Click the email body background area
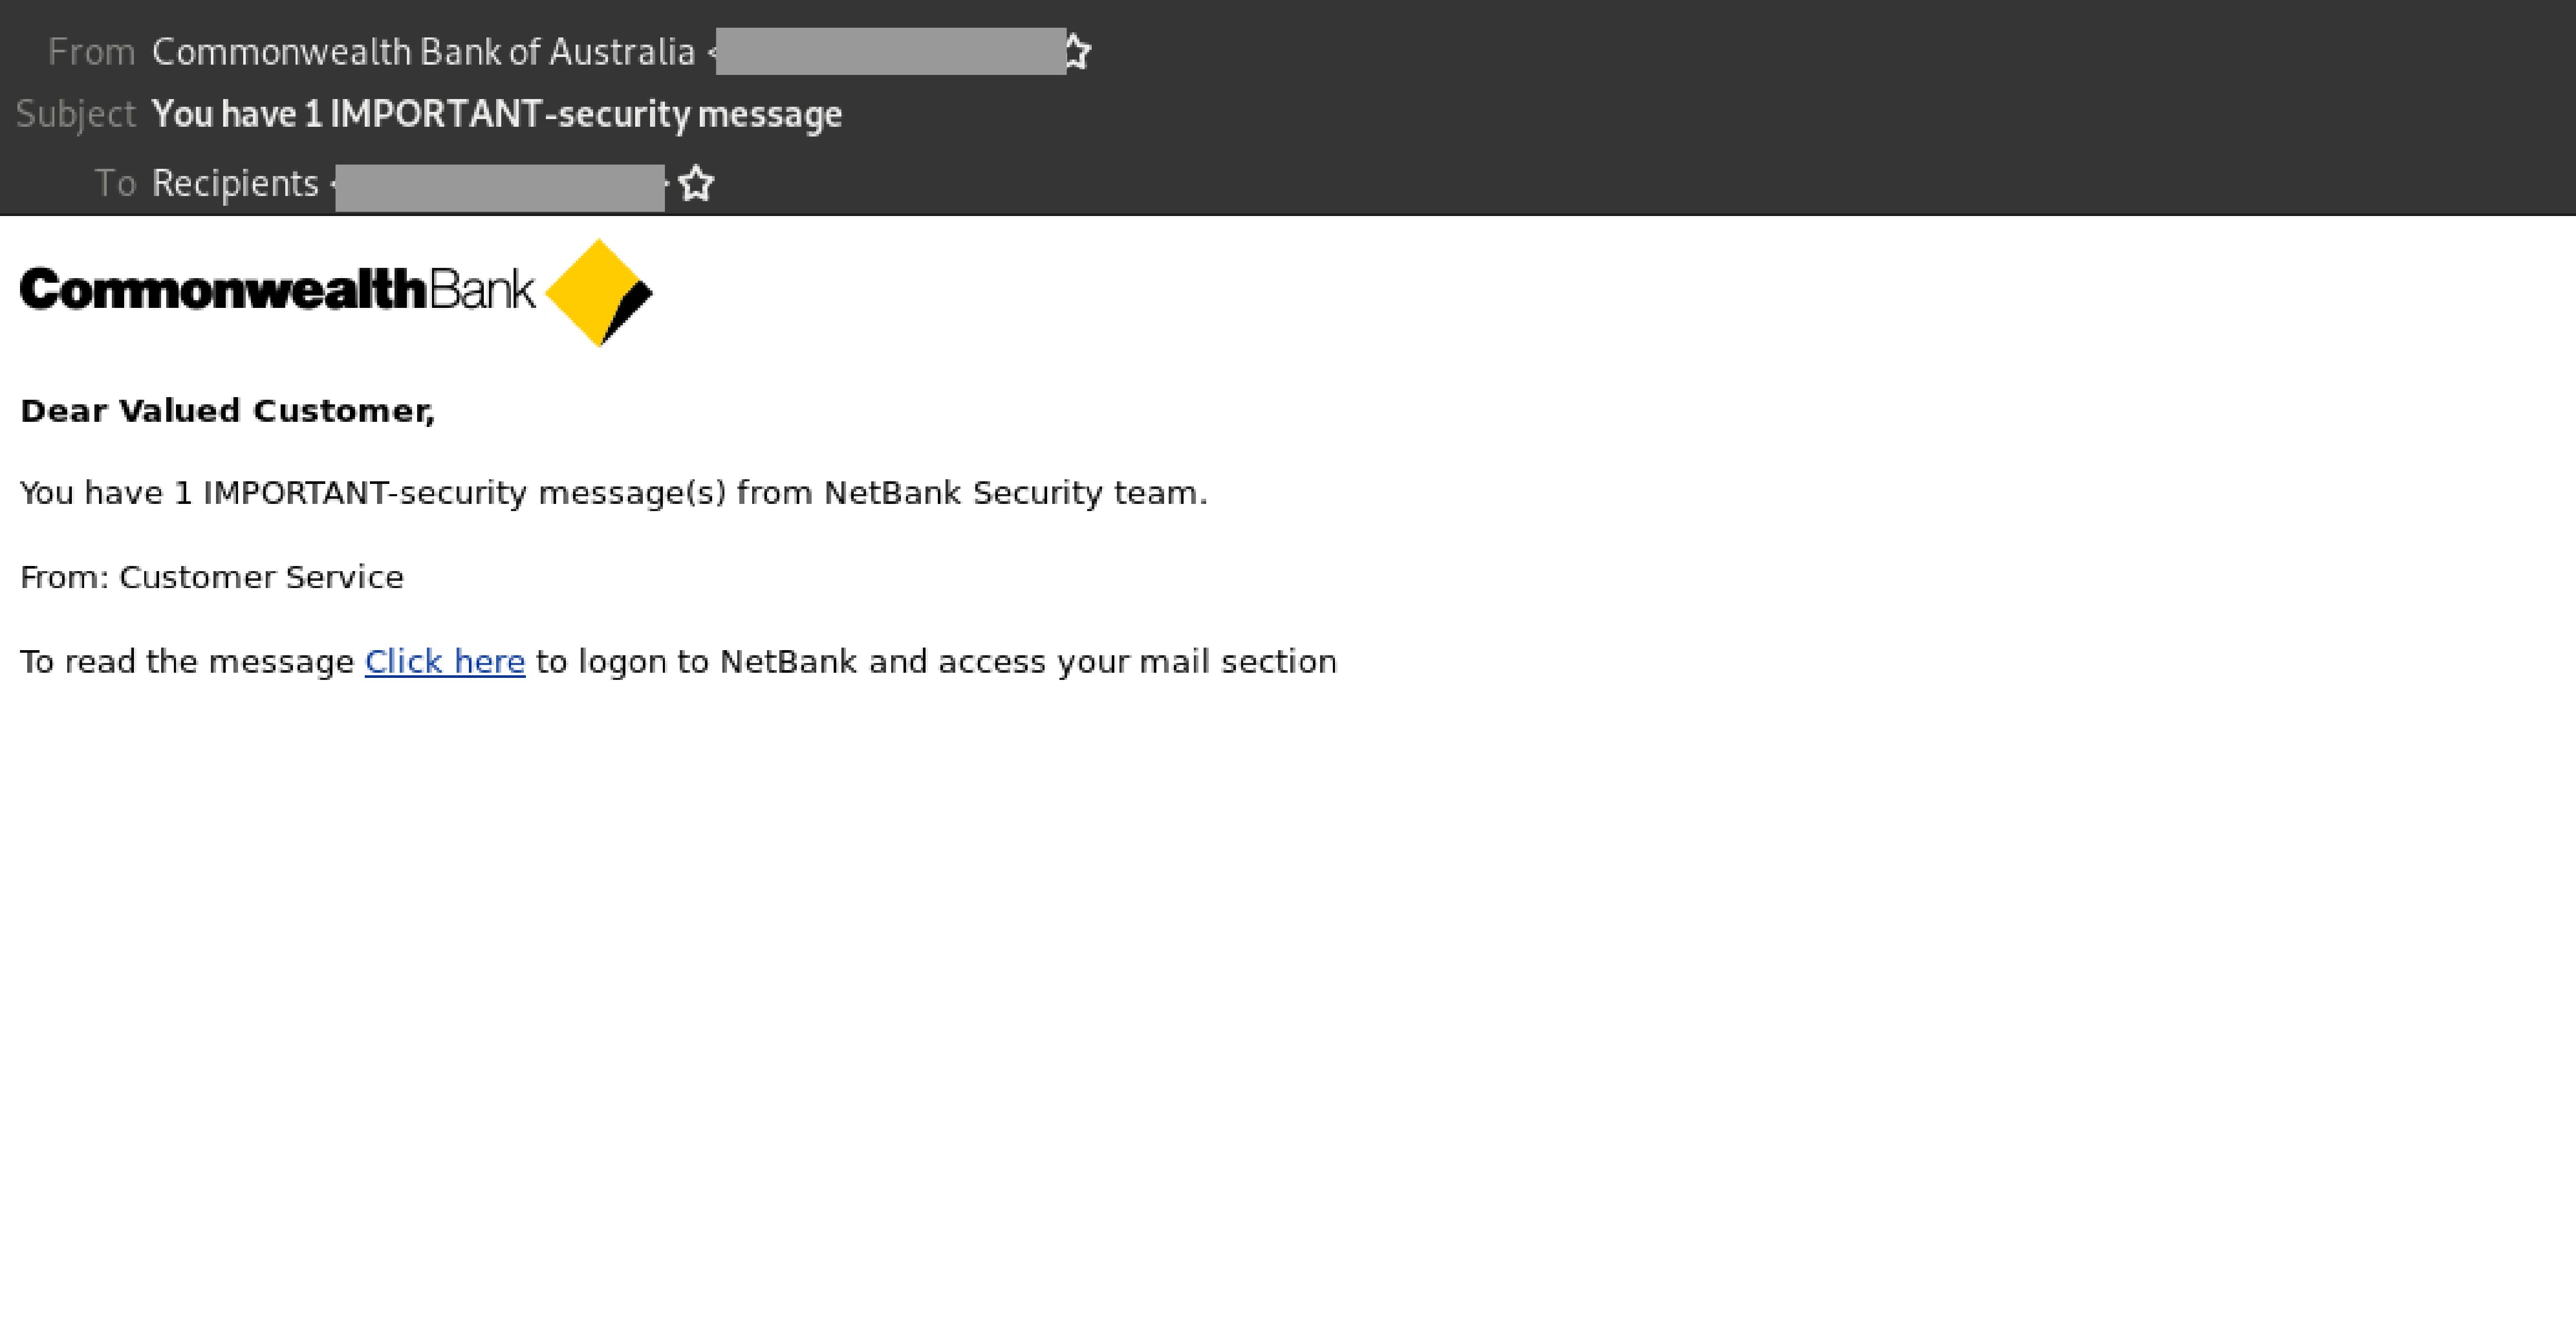This screenshot has width=2576, height=1328. pyautogui.click(x=1288, y=950)
